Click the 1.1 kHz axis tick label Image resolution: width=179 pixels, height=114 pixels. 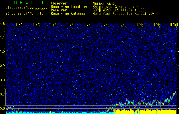point(3,37)
